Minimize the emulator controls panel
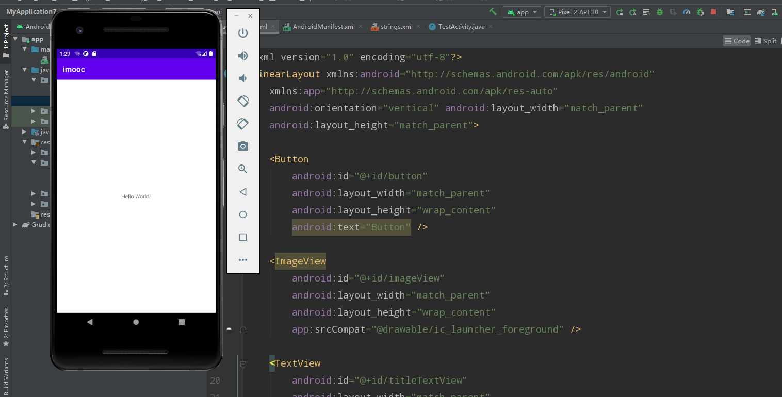This screenshot has width=782, height=397. 236,16
